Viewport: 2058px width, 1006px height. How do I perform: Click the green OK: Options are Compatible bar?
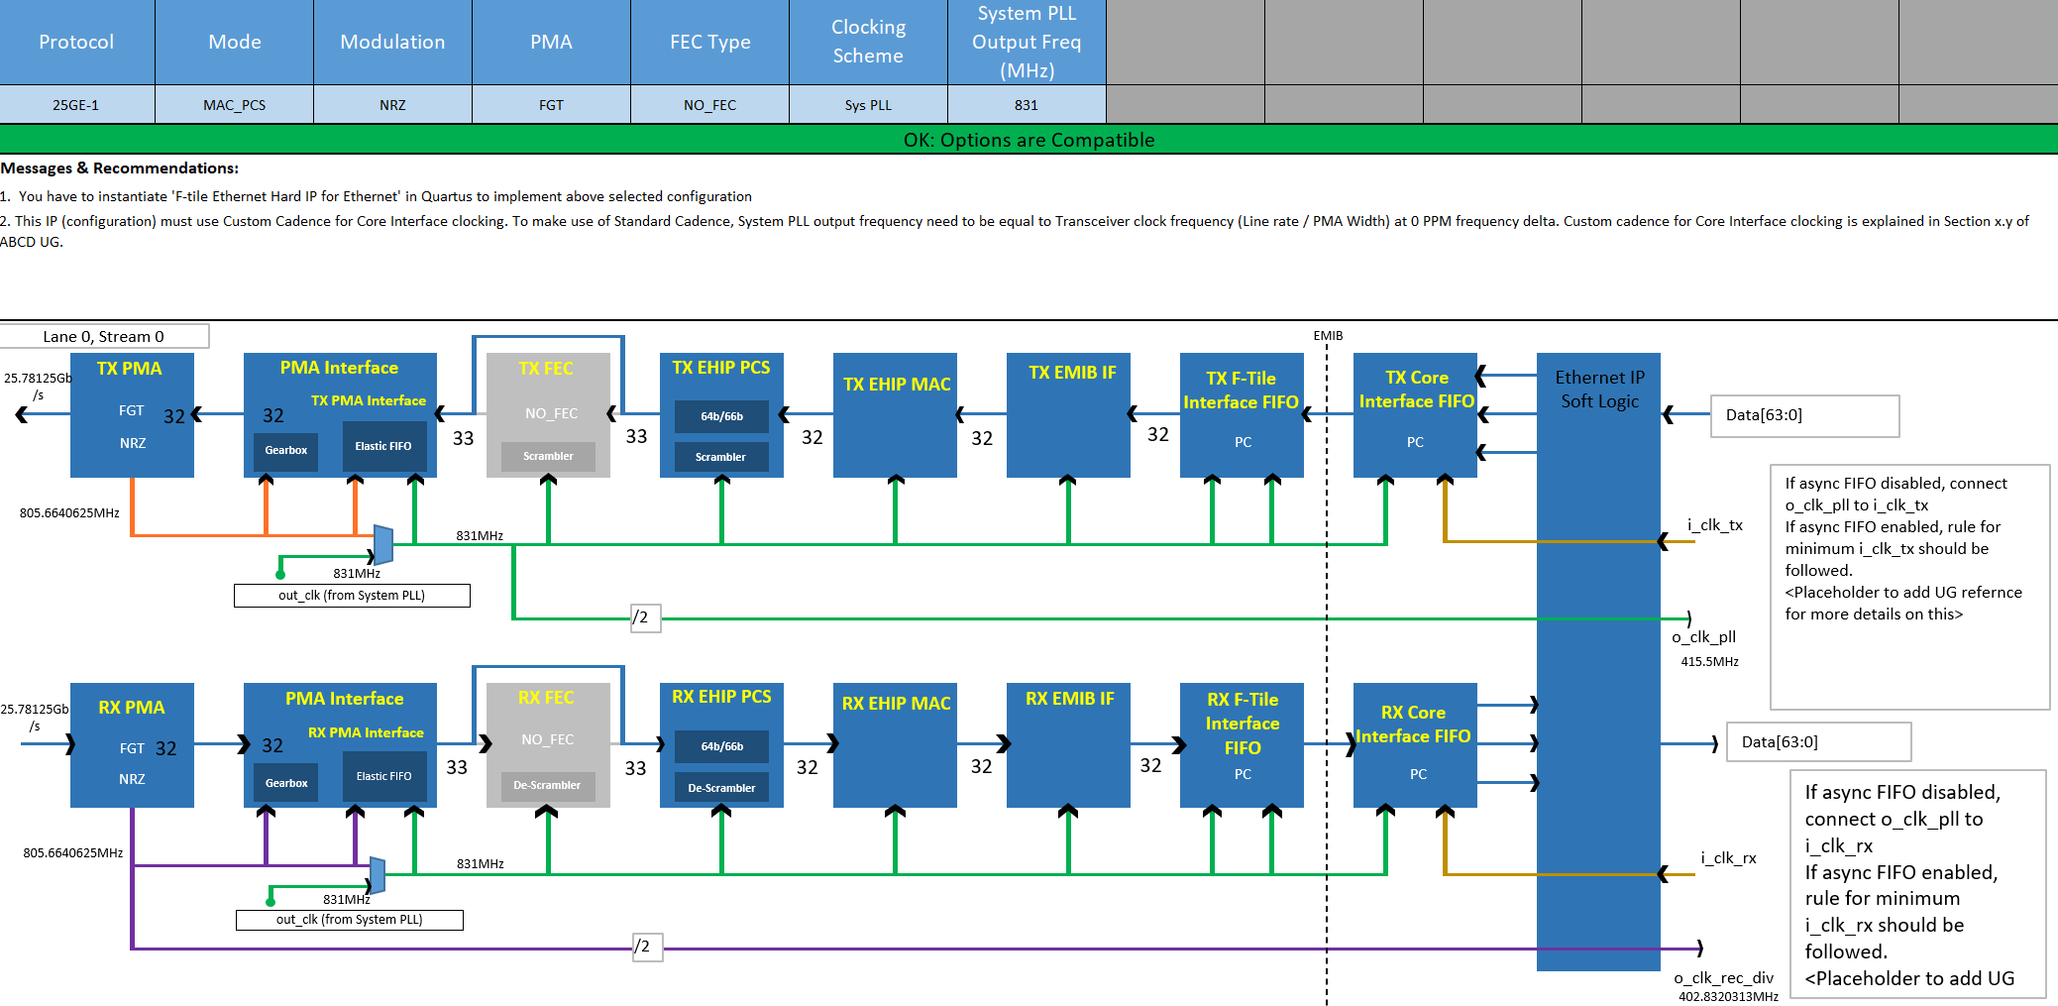pyautogui.click(x=1029, y=140)
